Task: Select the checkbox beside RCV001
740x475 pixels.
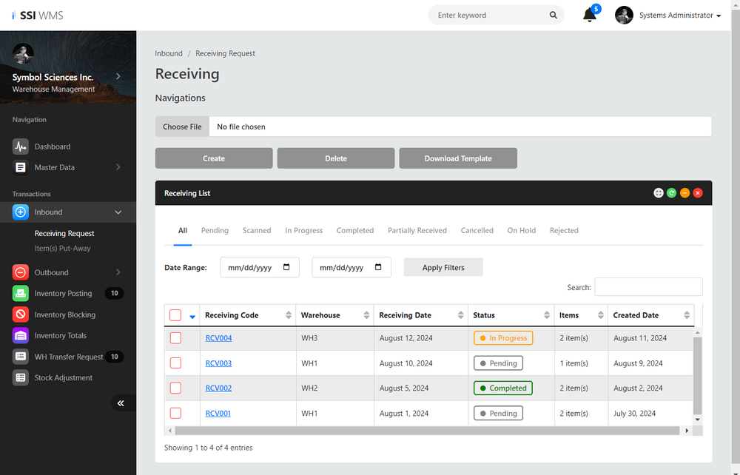Action: (175, 413)
